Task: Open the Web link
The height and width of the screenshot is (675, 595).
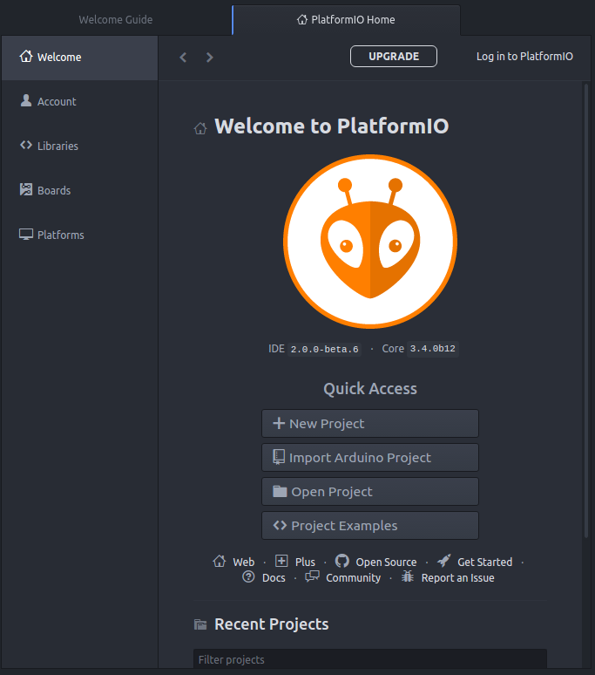Action: pyautogui.click(x=244, y=562)
